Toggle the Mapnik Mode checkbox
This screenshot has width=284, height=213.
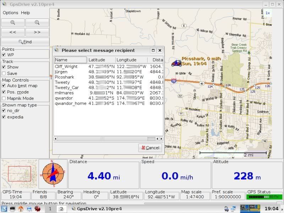(4, 98)
